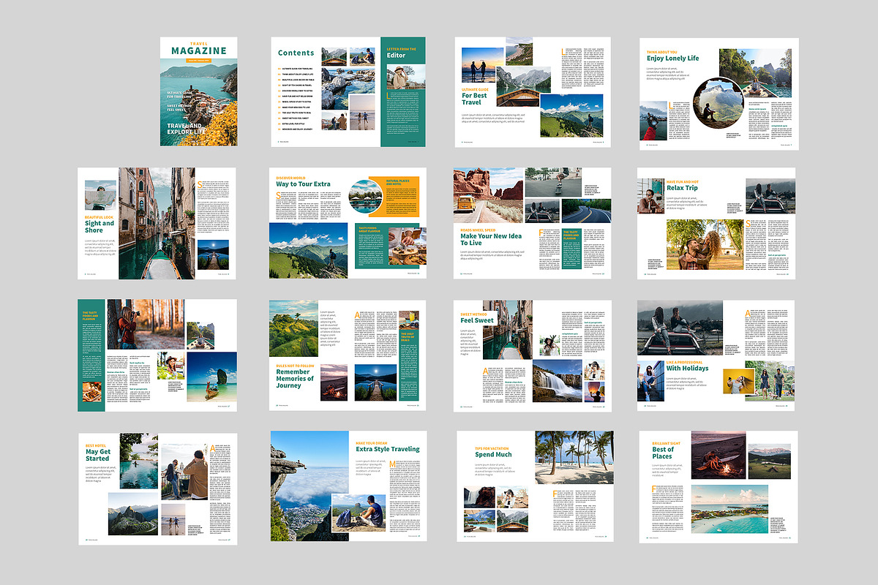The height and width of the screenshot is (585, 878).
Task: Select the mountain meadow hiker photo
Action: click(308, 250)
